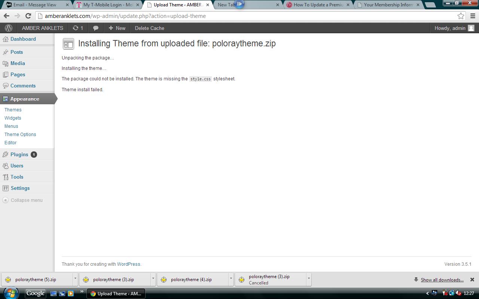The height and width of the screenshot is (299, 479).
Task: Open Comments in sidebar menu
Action: [23, 86]
